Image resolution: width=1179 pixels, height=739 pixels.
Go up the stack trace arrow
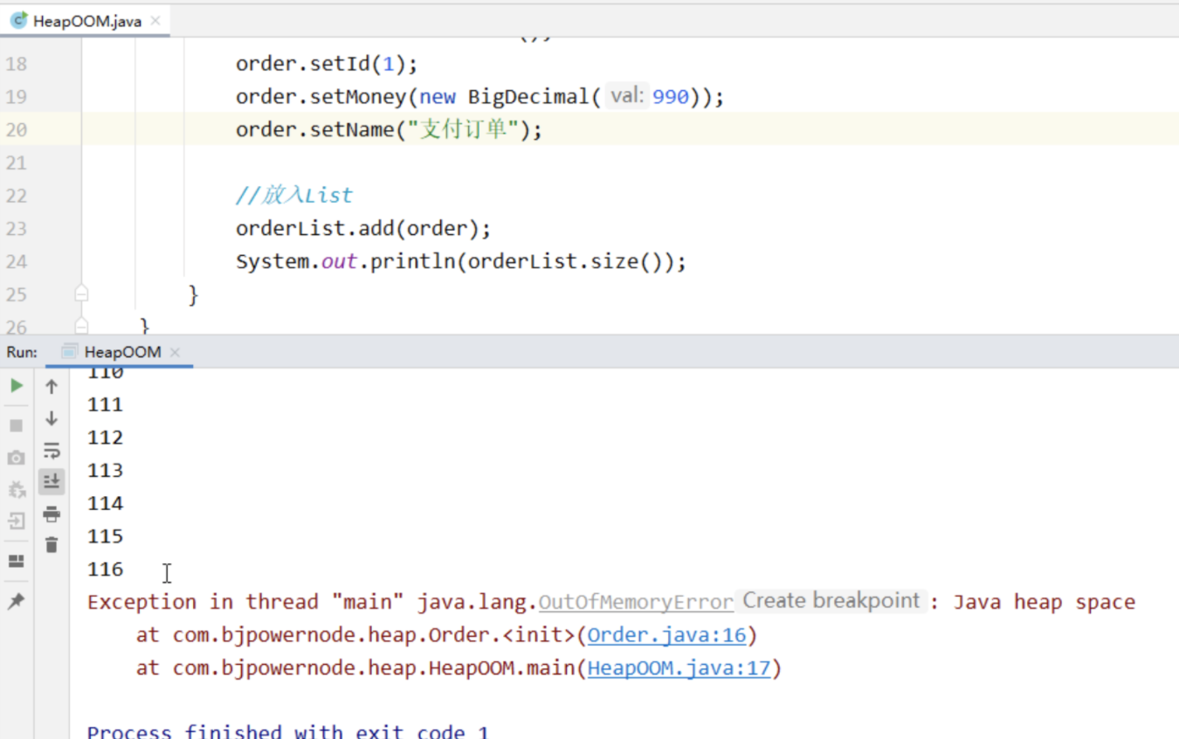click(52, 386)
